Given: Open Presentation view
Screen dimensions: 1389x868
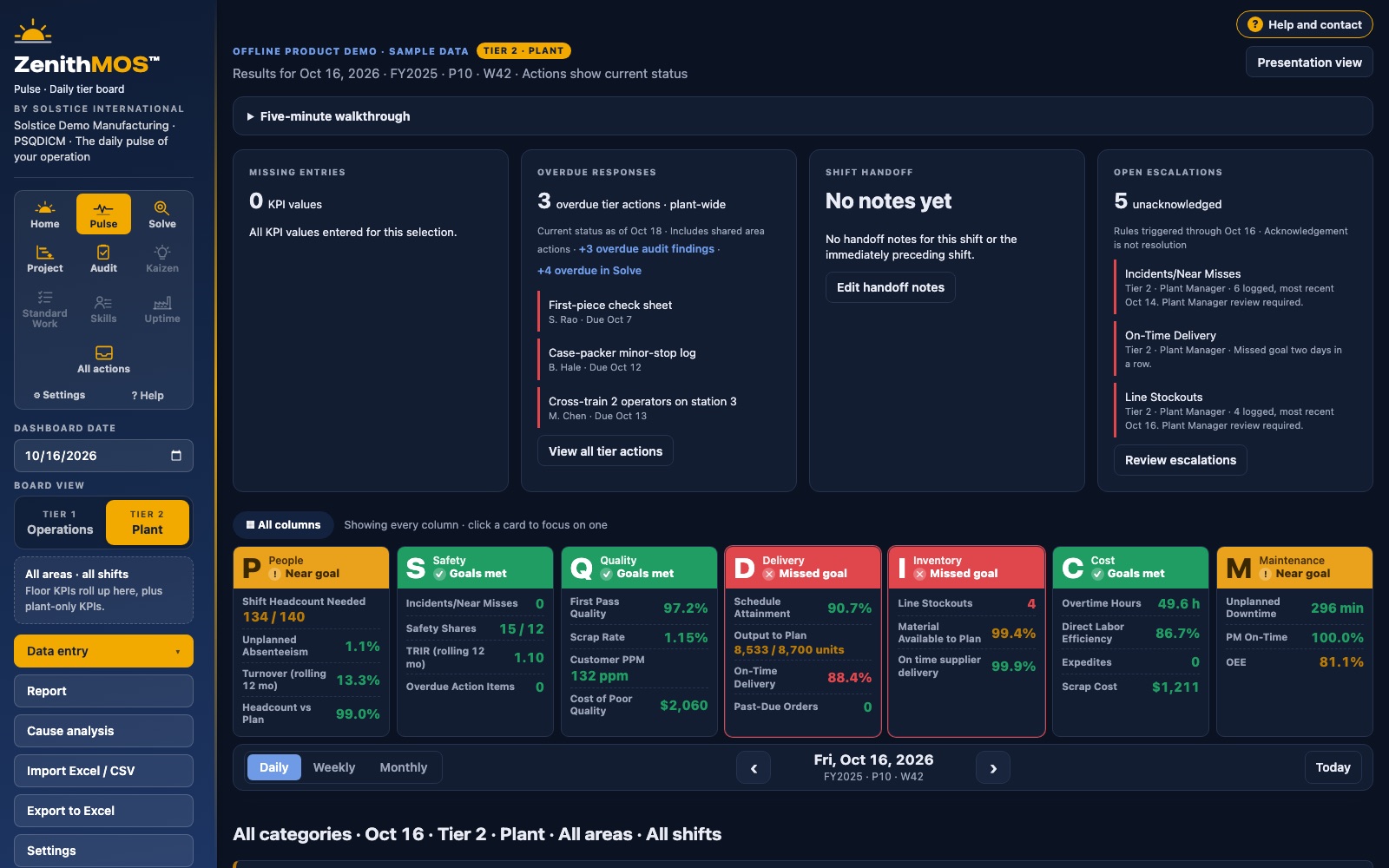Looking at the screenshot, I should click(x=1309, y=62).
